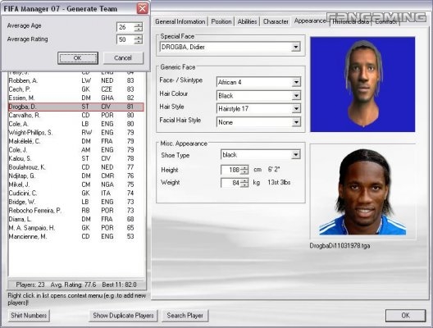Open the Abilities tab
The width and height of the screenshot is (433, 328).
click(x=247, y=21)
